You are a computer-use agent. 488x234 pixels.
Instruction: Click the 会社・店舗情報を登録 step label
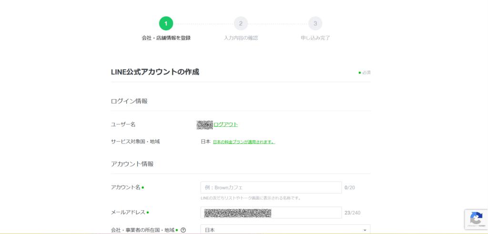tap(166, 38)
